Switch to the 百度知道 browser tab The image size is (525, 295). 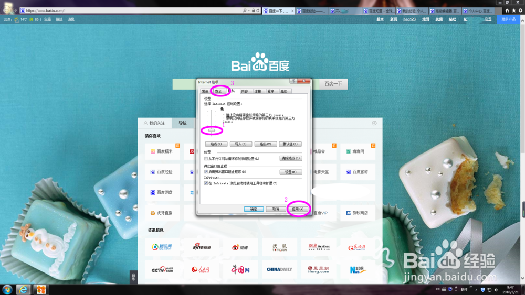(x=379, y=11)
